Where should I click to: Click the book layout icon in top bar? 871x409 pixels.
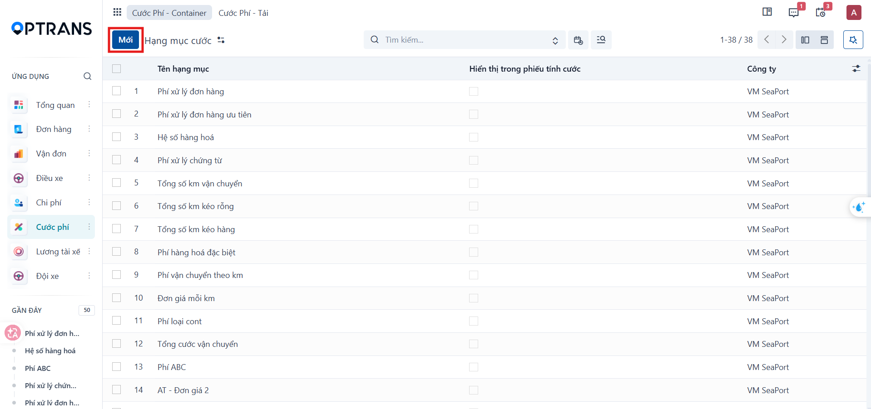pos(767,12)
